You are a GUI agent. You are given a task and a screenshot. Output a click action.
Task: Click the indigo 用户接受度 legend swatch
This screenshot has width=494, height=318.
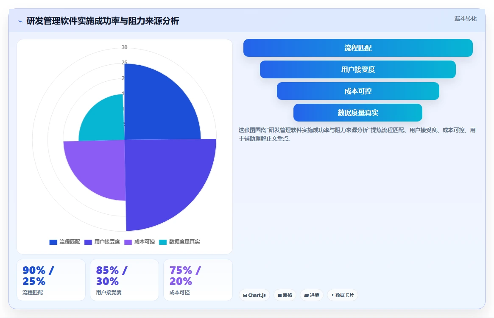(x=88, y=242)
